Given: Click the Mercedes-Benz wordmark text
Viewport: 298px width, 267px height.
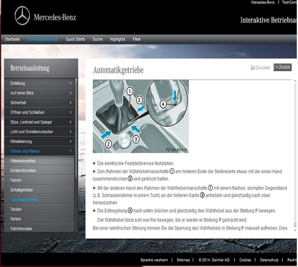Looking at the screenshot, I should tap(55, 17).
